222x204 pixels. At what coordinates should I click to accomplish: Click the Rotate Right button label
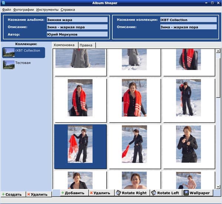click(134, 193)
